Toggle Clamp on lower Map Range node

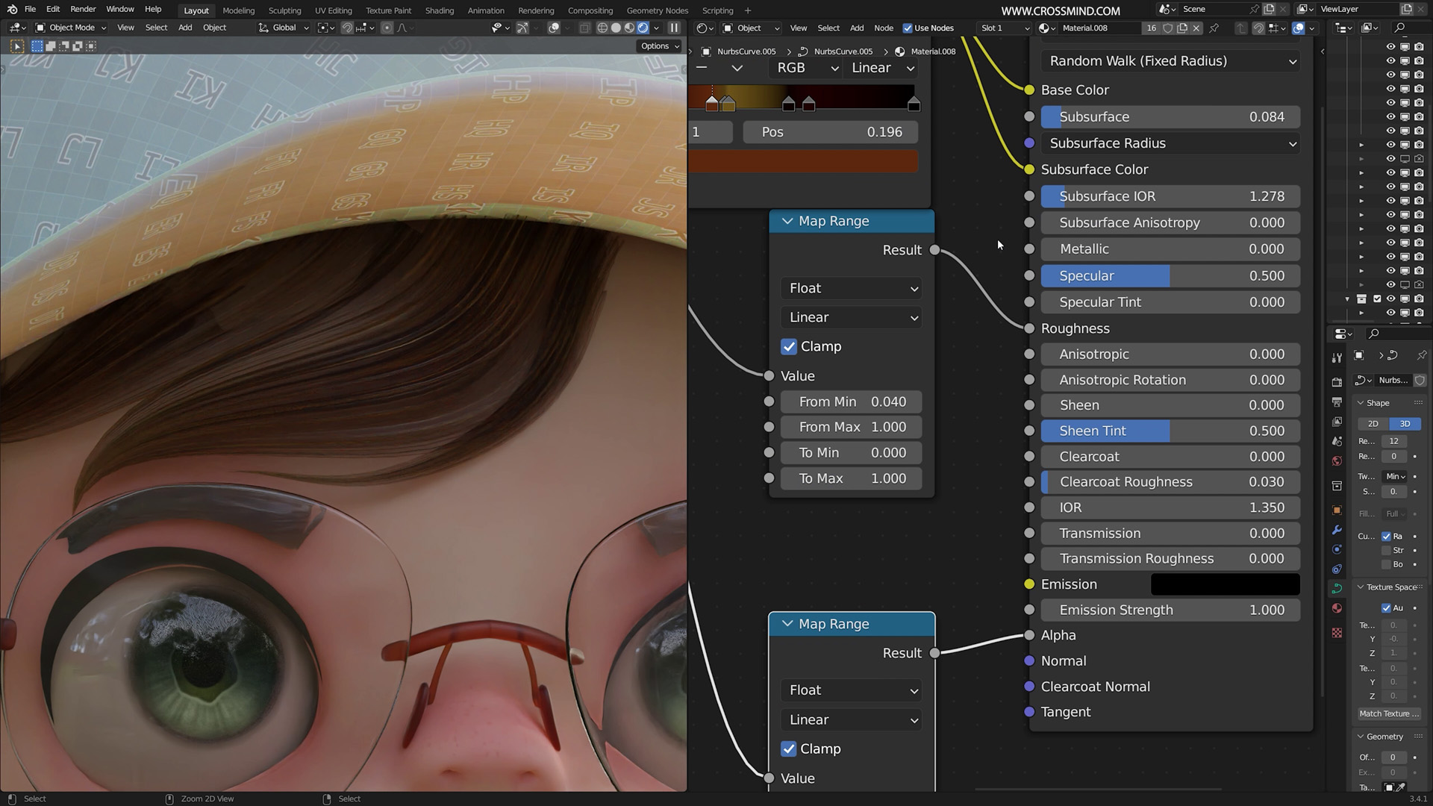pyautogui.click(x=789, y=749)
